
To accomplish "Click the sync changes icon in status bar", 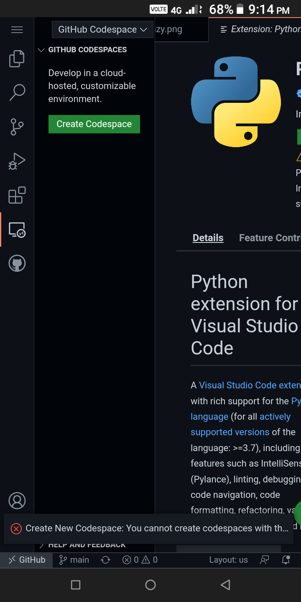I will tap(105, 560).
